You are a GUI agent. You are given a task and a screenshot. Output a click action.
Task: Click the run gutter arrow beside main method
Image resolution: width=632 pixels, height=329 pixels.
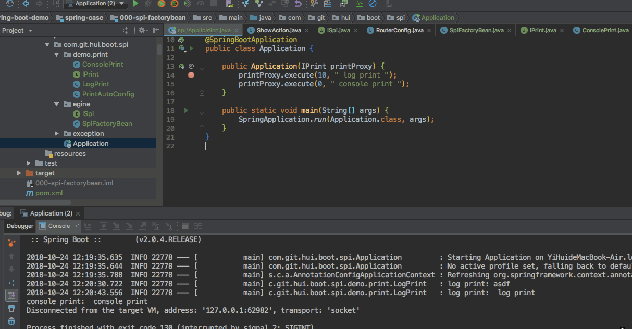point(186,110)
